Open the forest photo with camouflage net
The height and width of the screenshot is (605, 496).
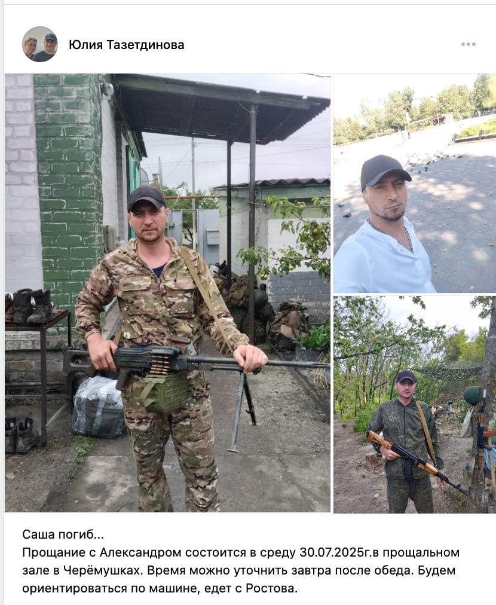(415, 404)
